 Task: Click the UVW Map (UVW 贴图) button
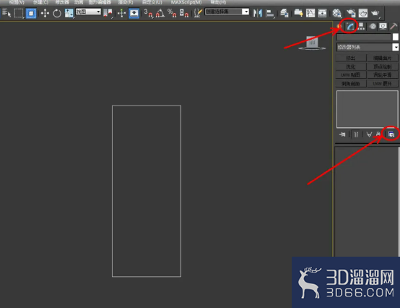click(351, 75)
